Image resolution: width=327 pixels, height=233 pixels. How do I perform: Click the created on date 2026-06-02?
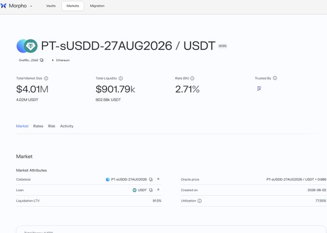[317, 190]
